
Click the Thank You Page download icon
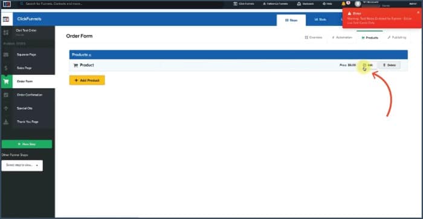pos(6,122)
